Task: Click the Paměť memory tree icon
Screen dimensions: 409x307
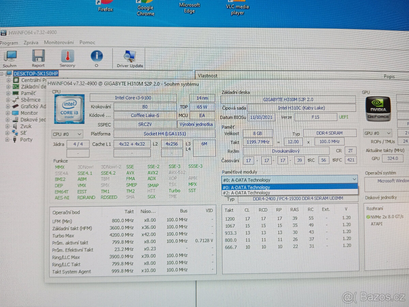Action: click(16, 93)
